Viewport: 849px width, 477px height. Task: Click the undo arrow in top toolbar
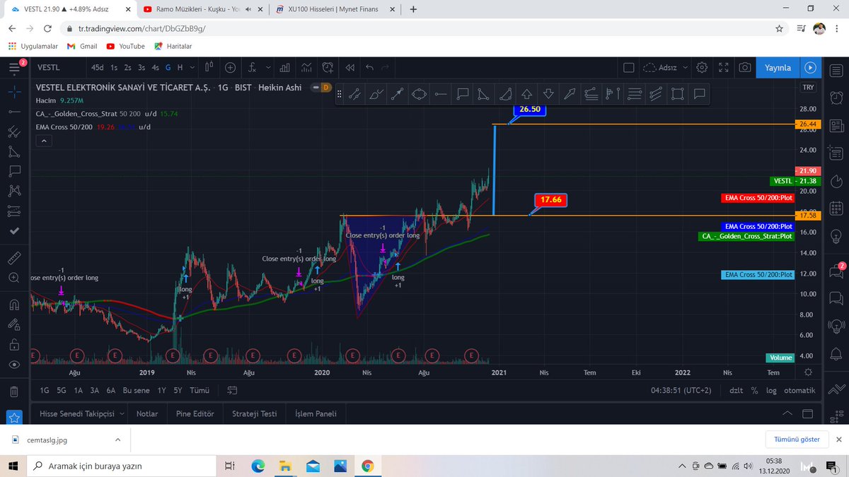point(369,68)
